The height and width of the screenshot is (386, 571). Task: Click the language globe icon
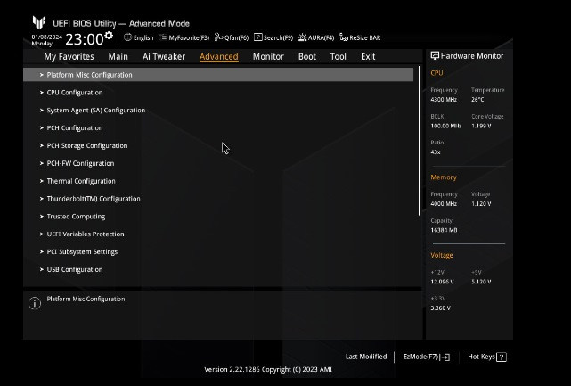(127, 37)
